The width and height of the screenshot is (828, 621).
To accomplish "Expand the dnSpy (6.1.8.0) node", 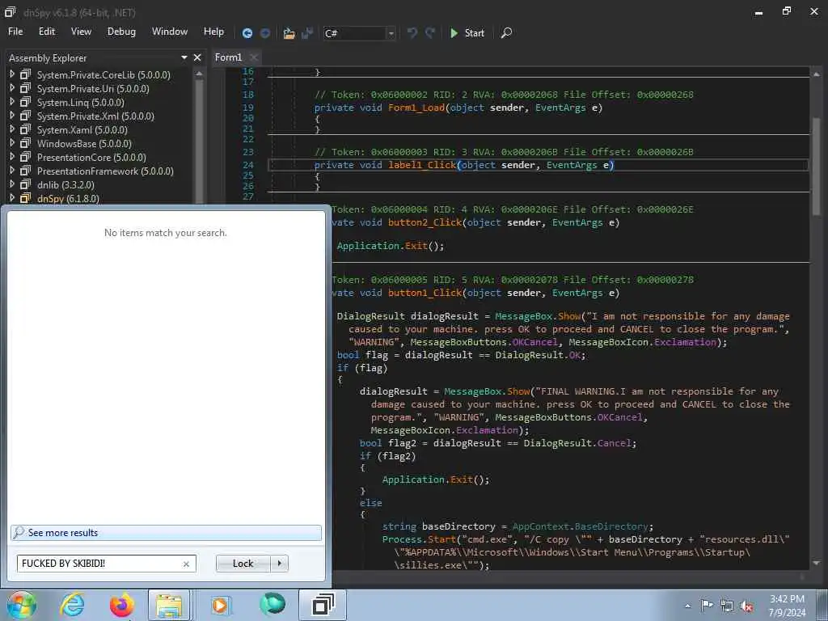I will tap(12, 198).
